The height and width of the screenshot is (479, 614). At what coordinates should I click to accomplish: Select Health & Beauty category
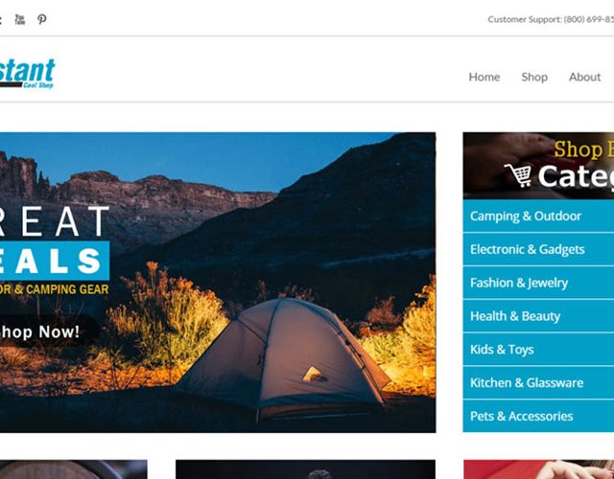click(538, 316)
